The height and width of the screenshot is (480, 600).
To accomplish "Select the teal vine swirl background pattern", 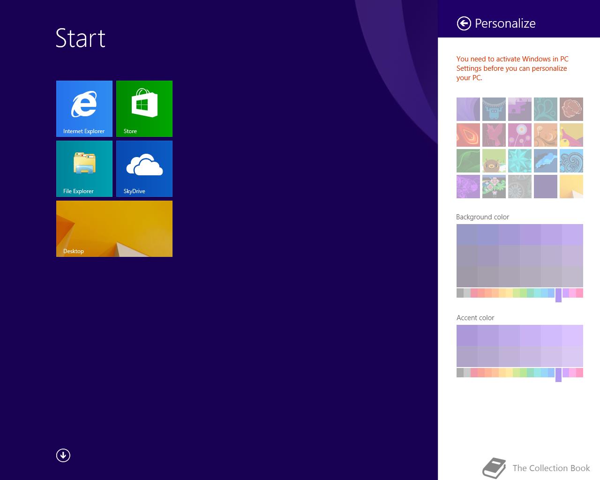I will pyautogui.click(x=546, y=109).
